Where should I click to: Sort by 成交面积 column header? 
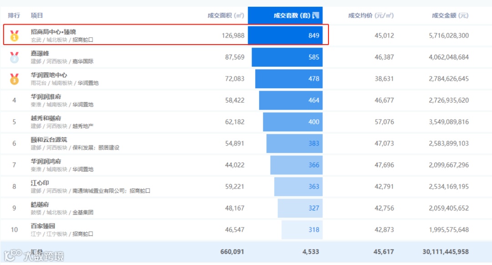(x=225, y=15)
